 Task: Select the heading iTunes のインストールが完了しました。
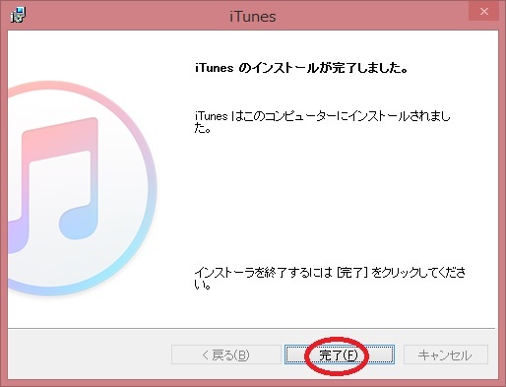pos(301,68)
